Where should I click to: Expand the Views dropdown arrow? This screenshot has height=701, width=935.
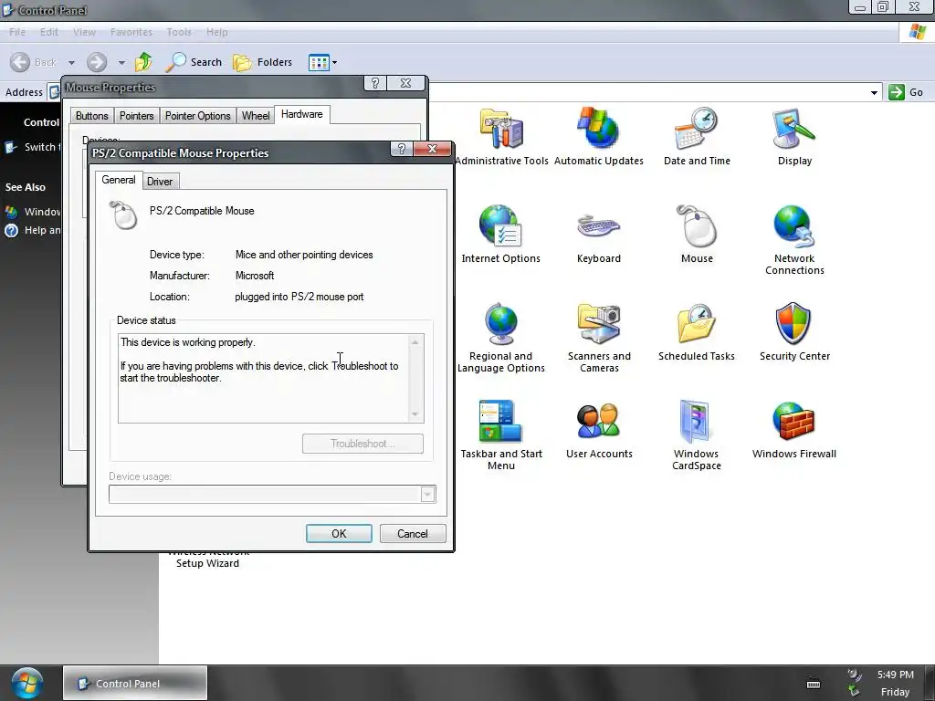334,62
